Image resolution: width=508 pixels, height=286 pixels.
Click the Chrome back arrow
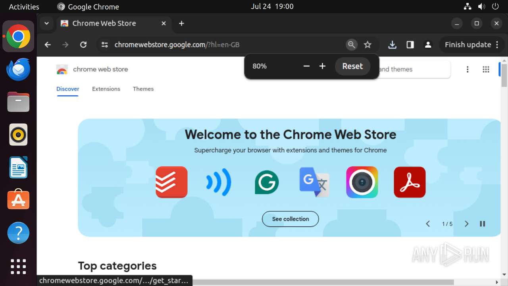pyautogui.click(x=48, y=45)
